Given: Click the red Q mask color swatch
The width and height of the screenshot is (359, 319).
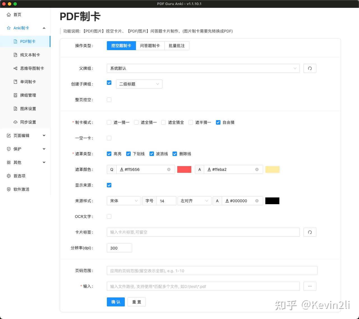Looking at the screenshot, I should coord(184,169).
